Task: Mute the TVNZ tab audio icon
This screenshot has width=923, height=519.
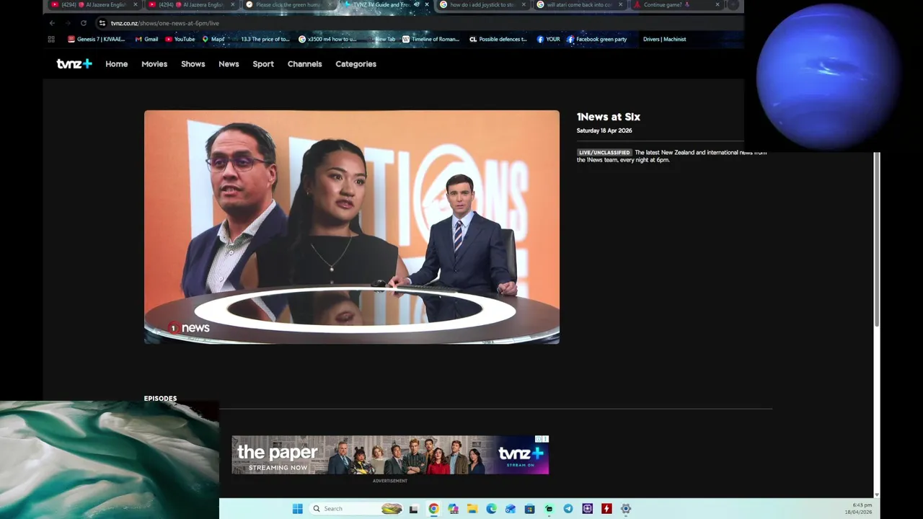Action: pyautogui.click(x=416, y=4)
